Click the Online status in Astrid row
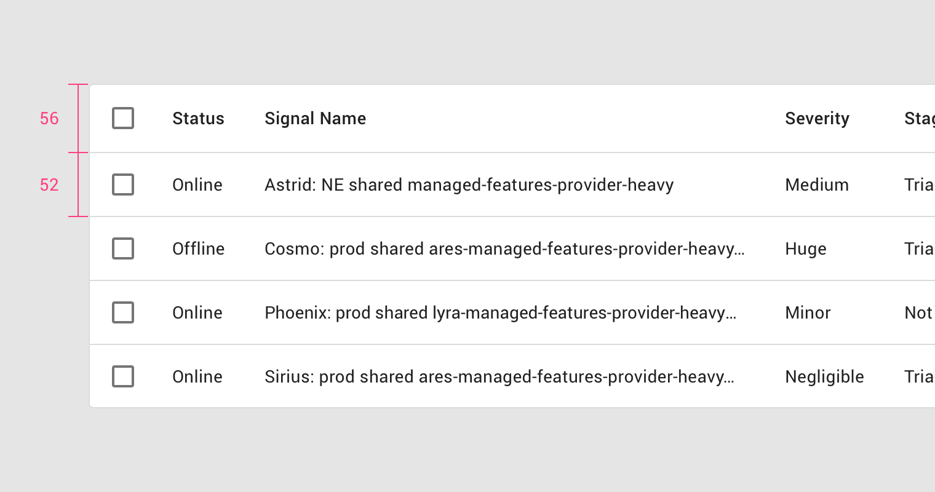935x492 pixels. click(x=197, y=184)
